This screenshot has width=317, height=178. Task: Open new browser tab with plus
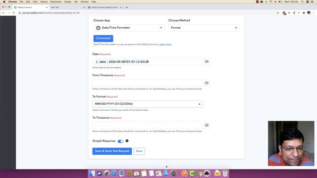pyautogui.click(x=127, y=7)
